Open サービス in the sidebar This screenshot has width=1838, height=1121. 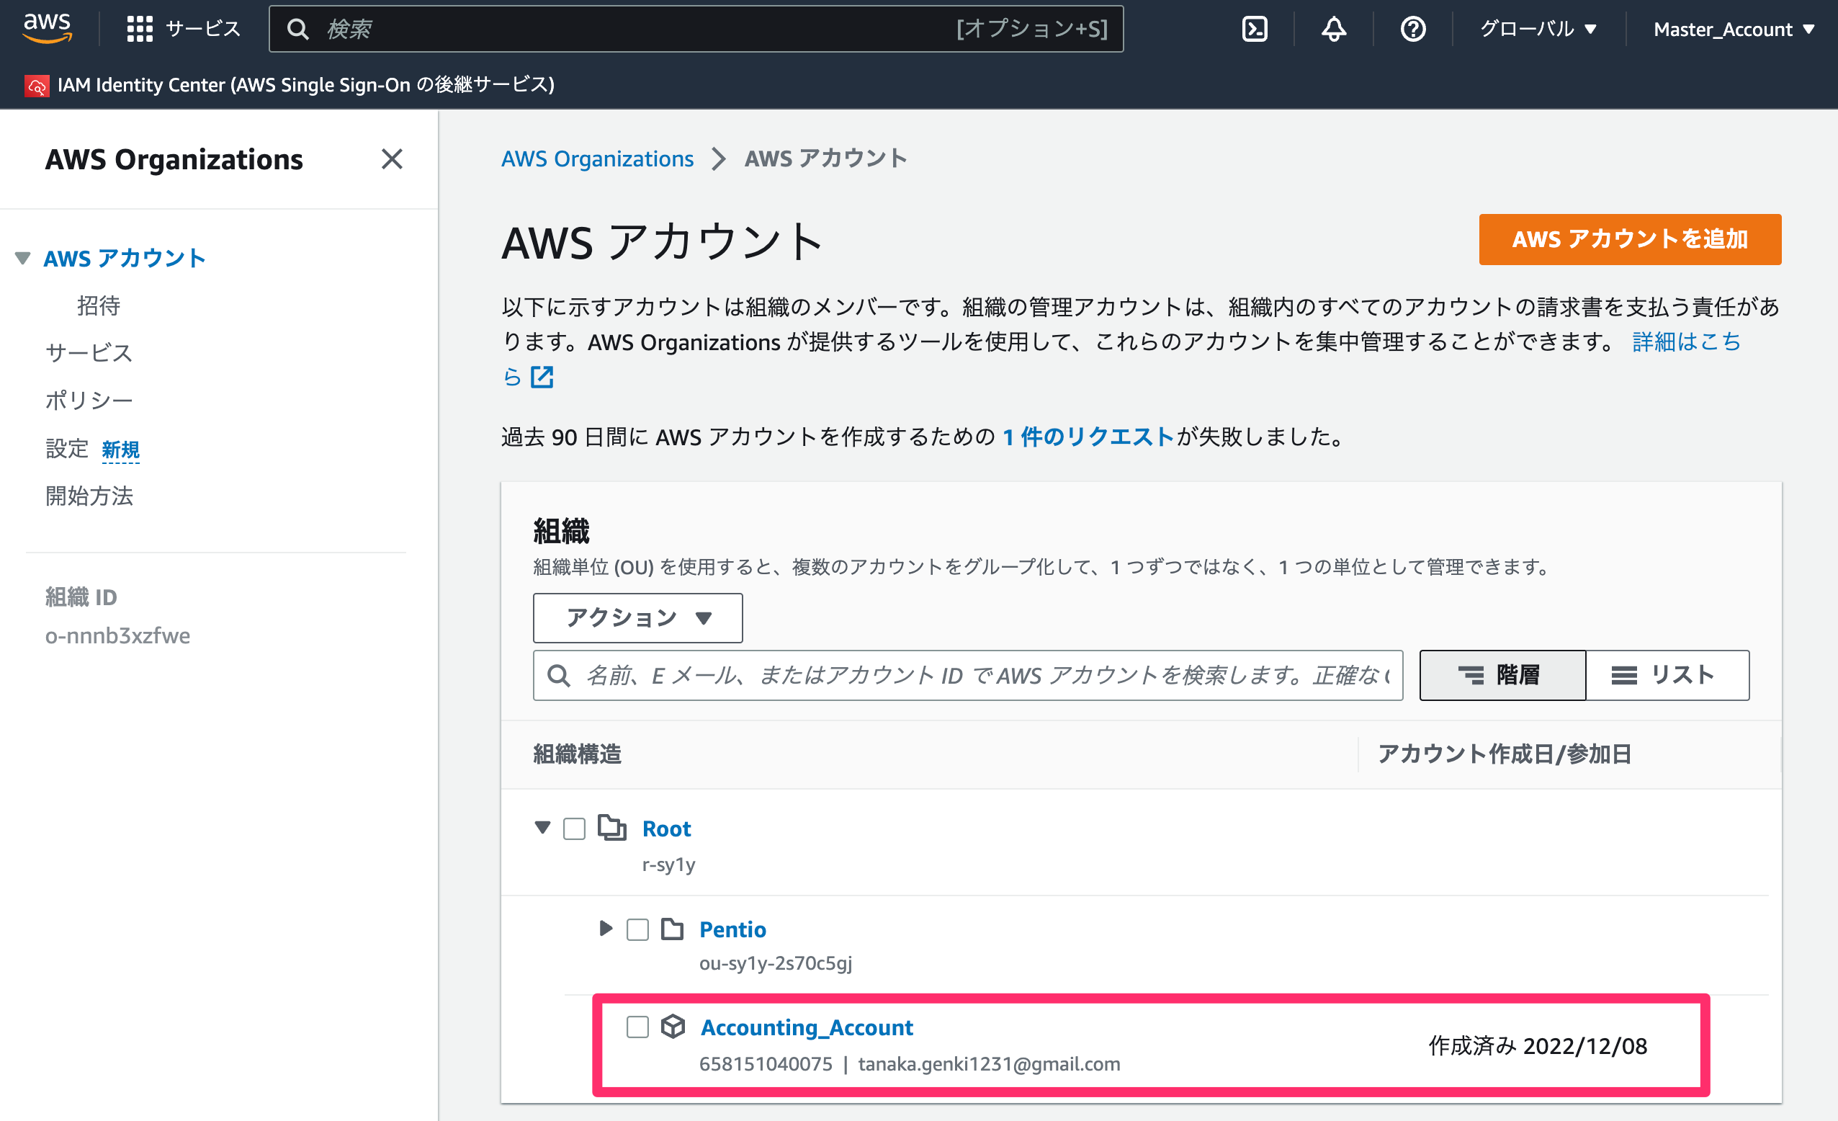tap(89, 353)
